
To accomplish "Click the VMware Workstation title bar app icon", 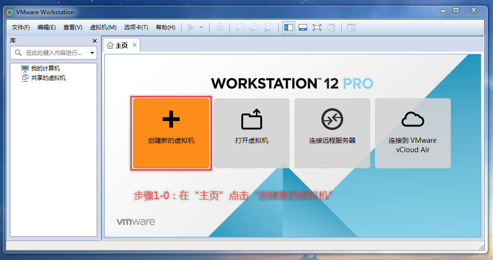I will coord(10,12).
